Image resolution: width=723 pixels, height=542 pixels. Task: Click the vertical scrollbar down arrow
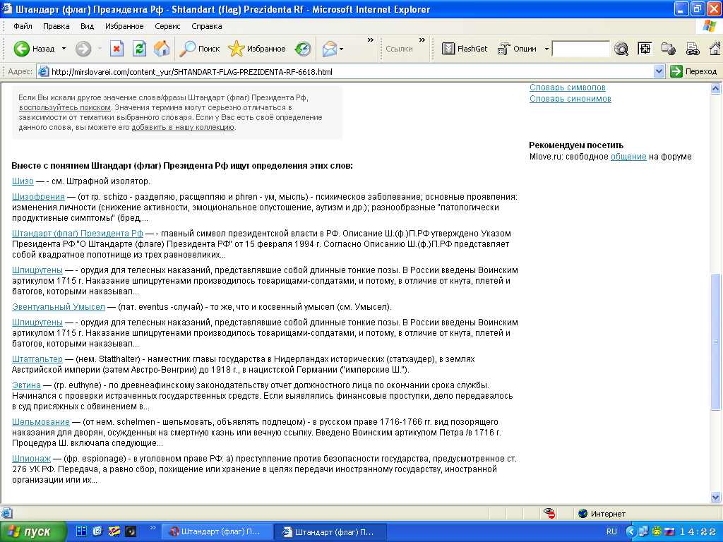716,497
